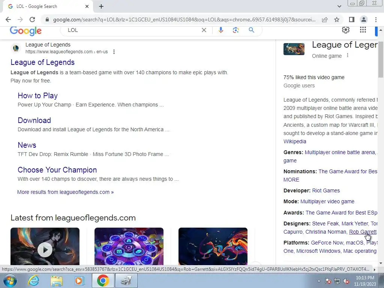Open The Game Award for Best ESports link
The height and width of the screenshot is (288, 384).
pyautogui.click(x=341, y=213)
